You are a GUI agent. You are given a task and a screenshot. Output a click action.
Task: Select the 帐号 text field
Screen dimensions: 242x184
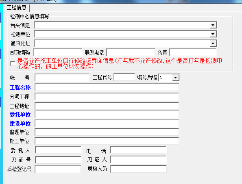tap(62, 77)
